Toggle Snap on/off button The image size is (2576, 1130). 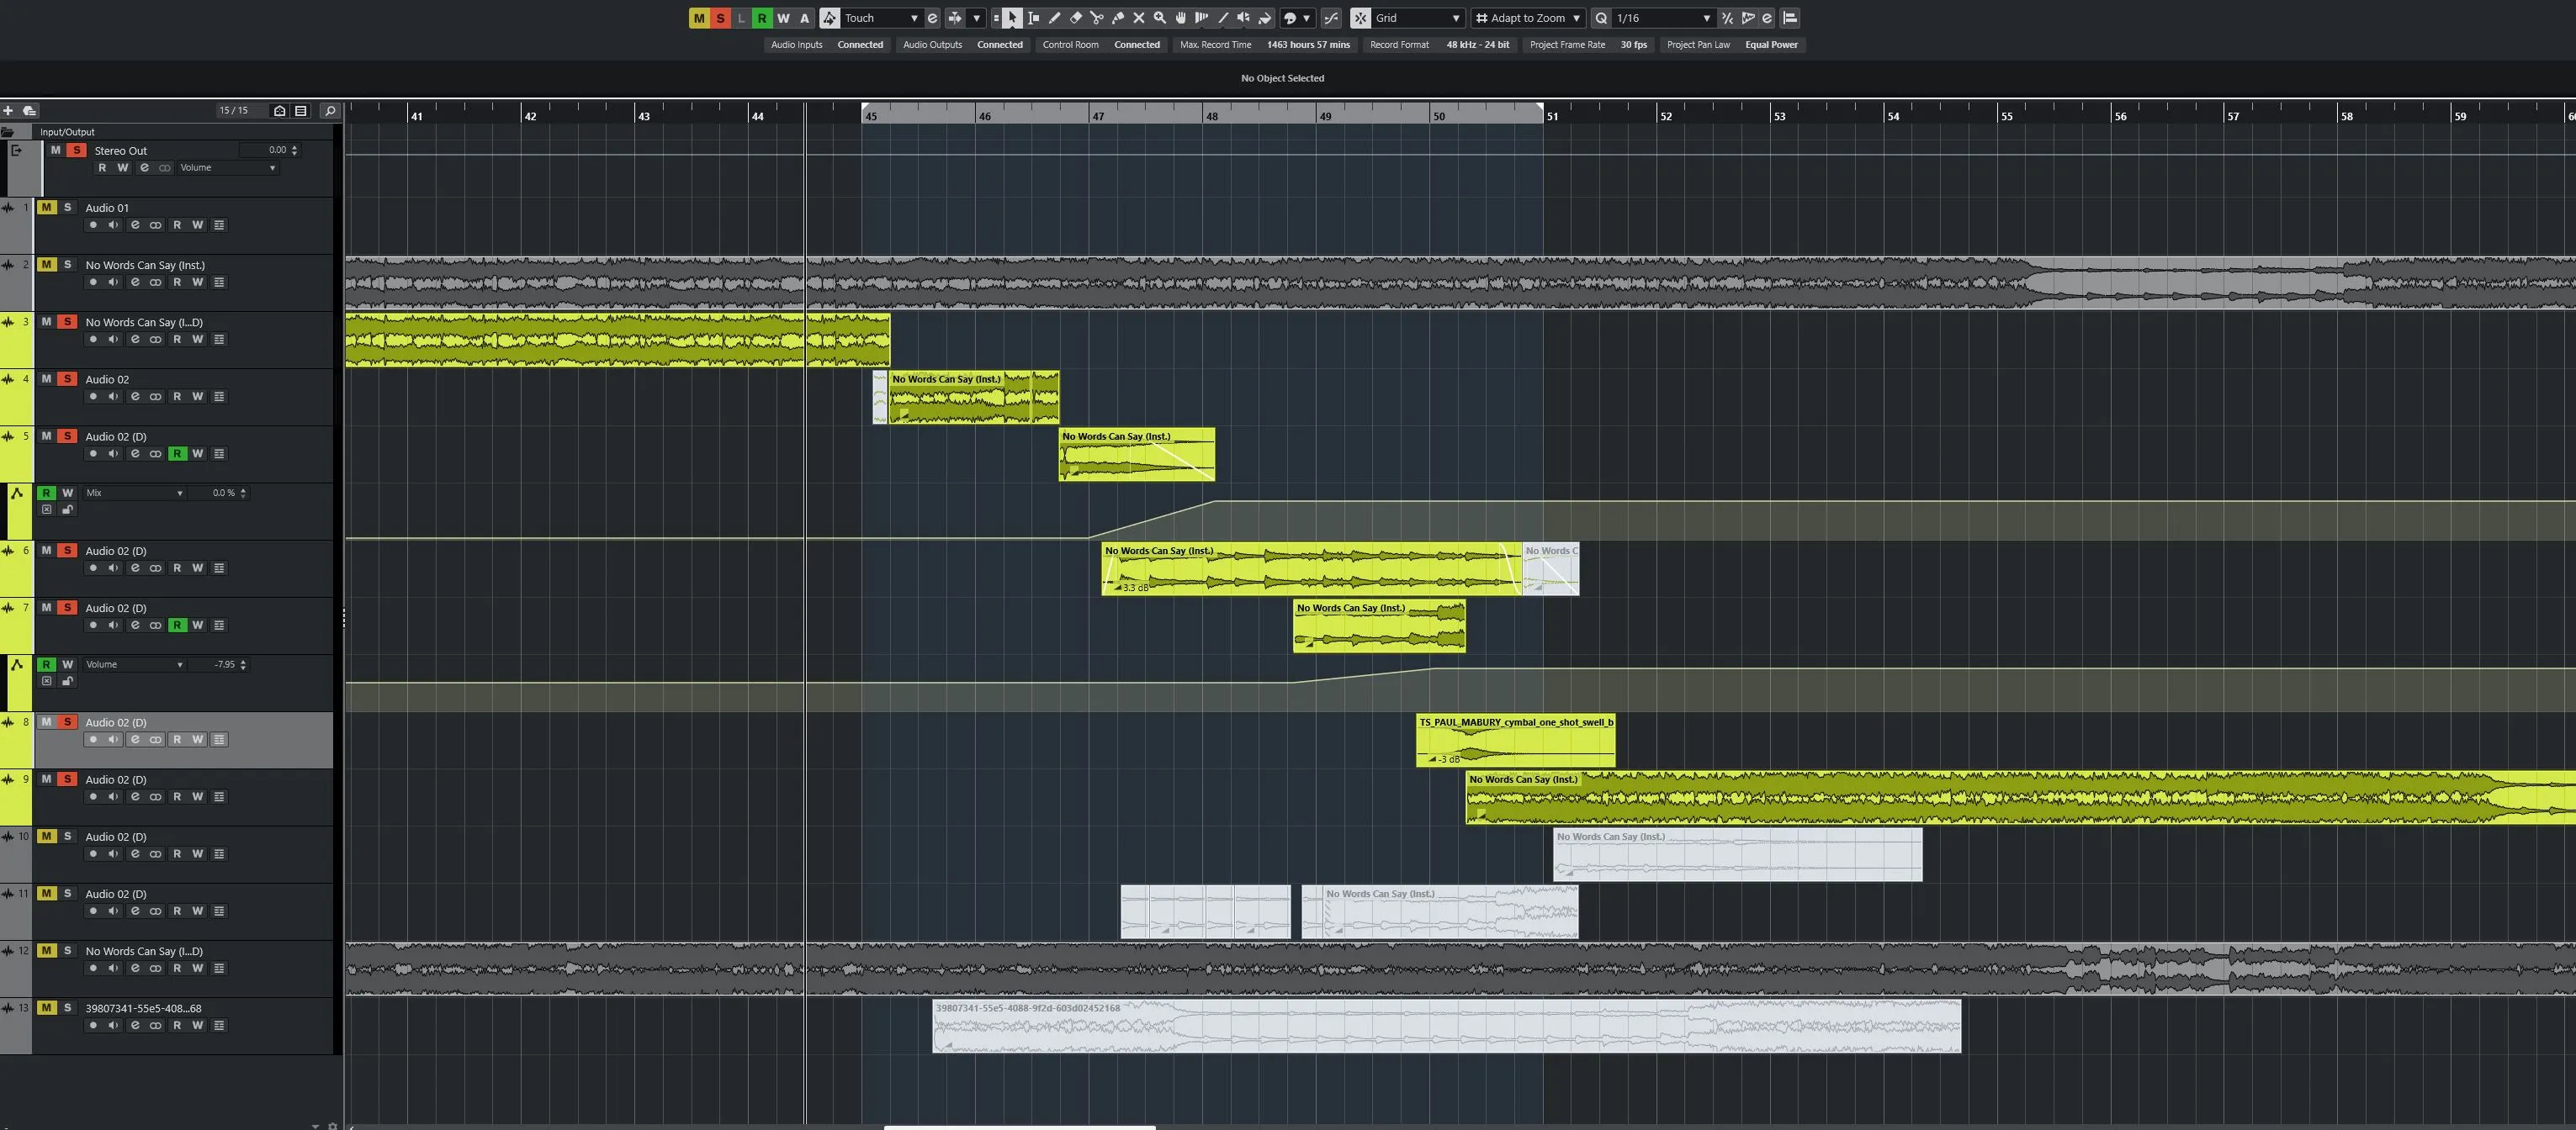1360,18
